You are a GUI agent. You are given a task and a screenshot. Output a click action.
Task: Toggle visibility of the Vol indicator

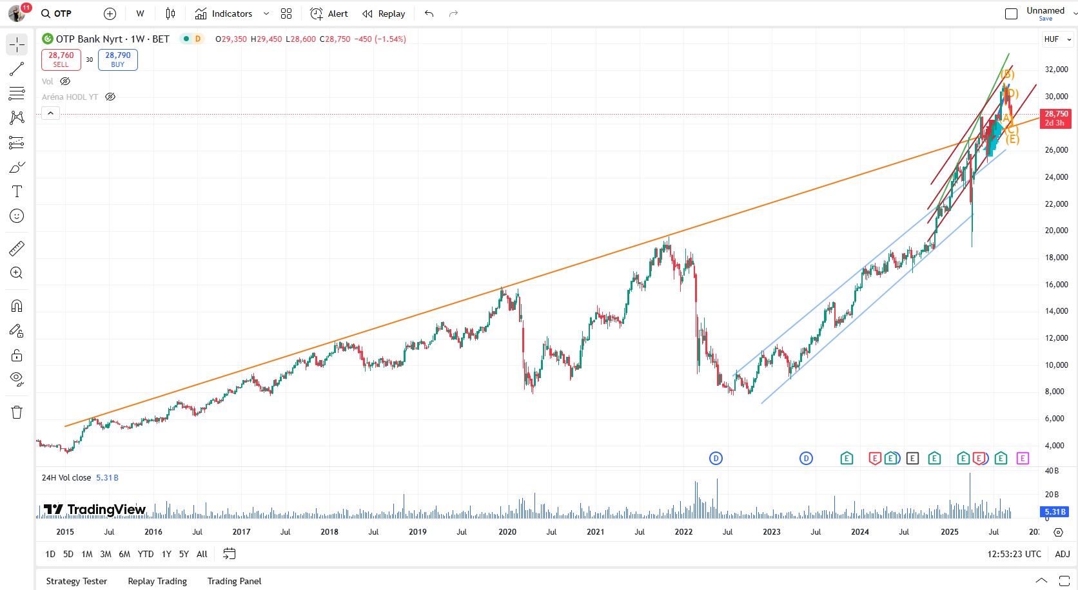click(x=65, y=81)
